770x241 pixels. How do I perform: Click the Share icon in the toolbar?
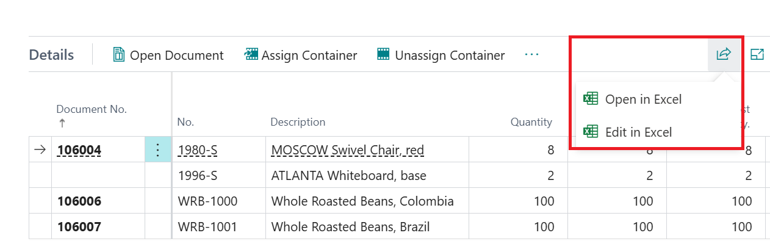(724, 55)
